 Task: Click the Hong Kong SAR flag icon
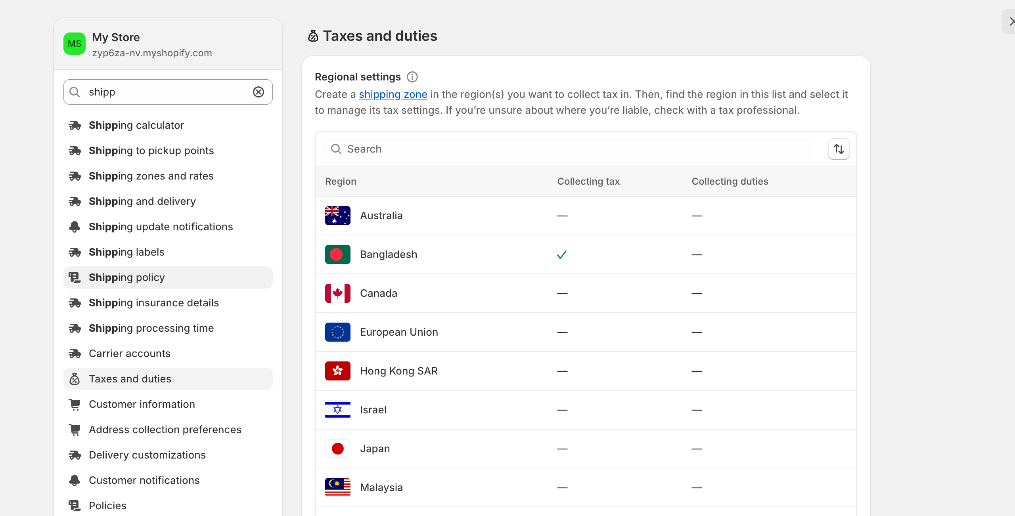[x=338, y=371]
